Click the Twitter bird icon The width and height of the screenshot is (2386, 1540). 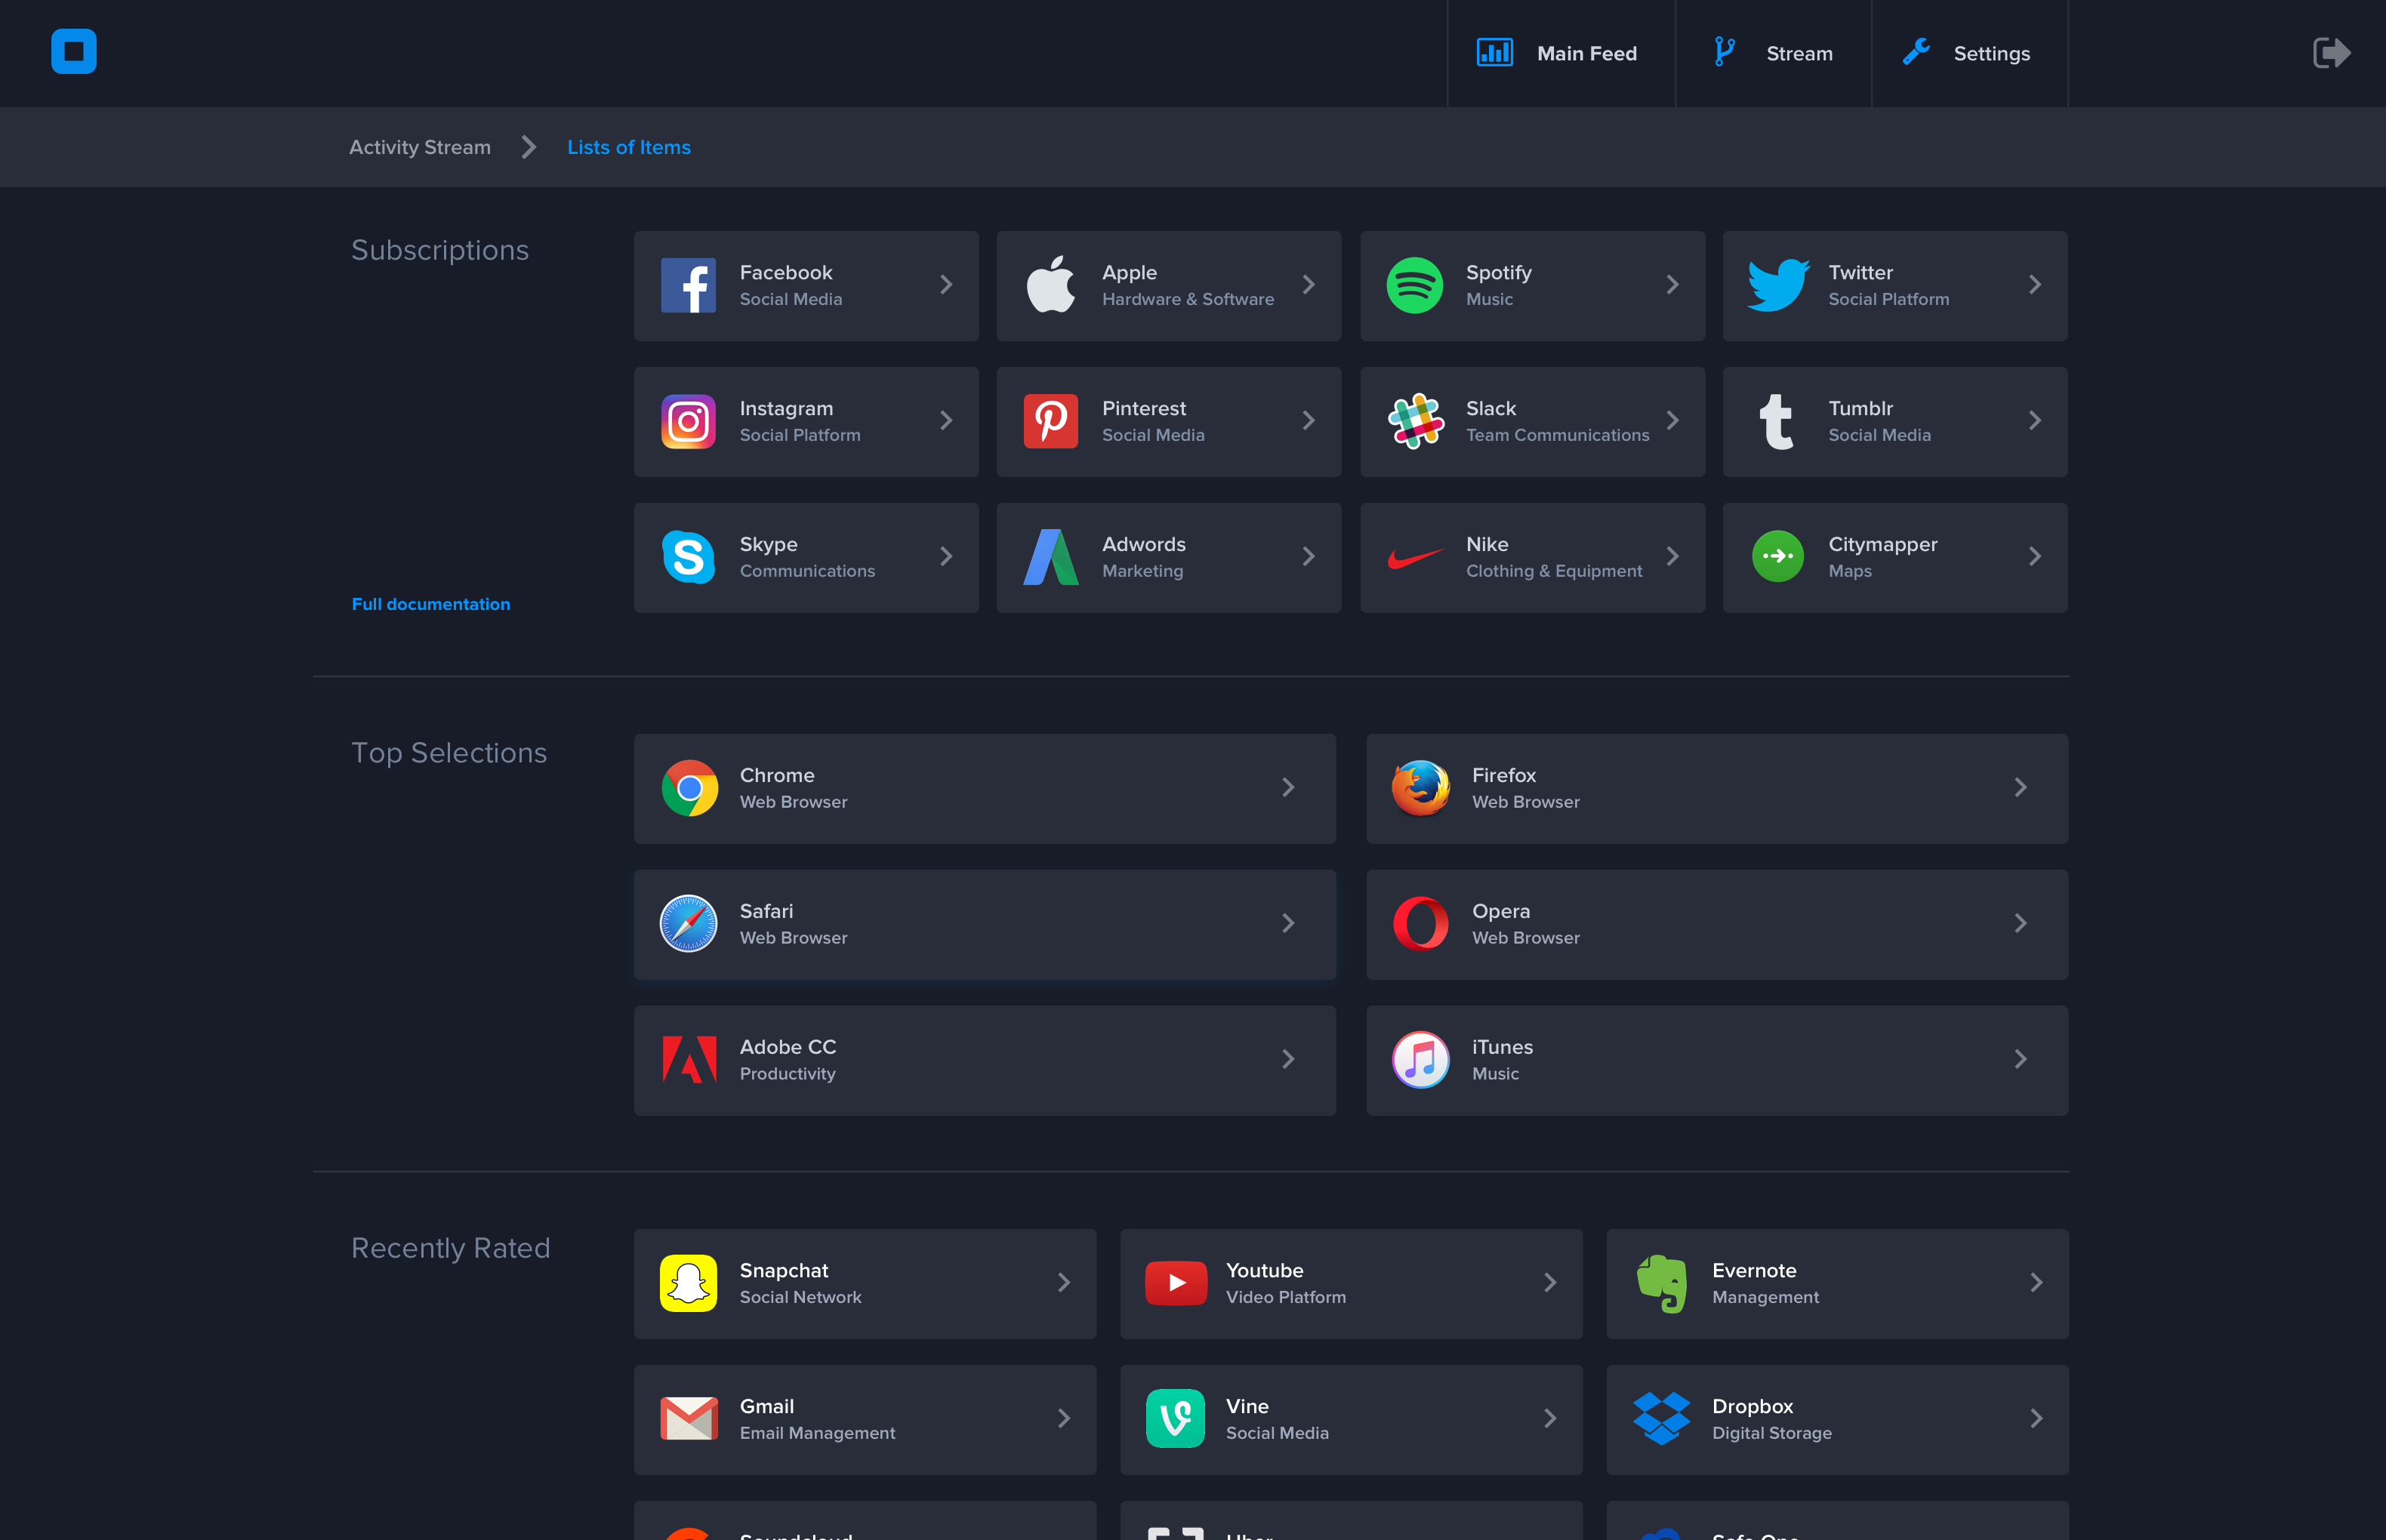click(1778, 285)
